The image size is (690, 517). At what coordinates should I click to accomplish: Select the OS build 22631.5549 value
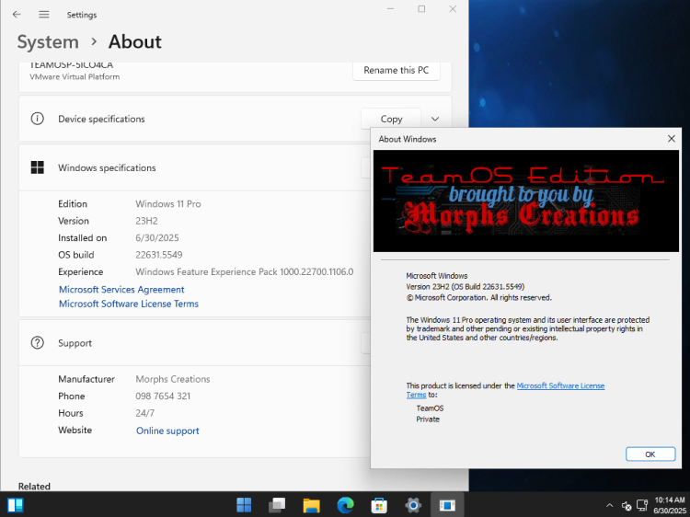(x=159, y=255)
